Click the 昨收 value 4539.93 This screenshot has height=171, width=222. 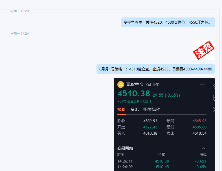click(x=150, y=121)
